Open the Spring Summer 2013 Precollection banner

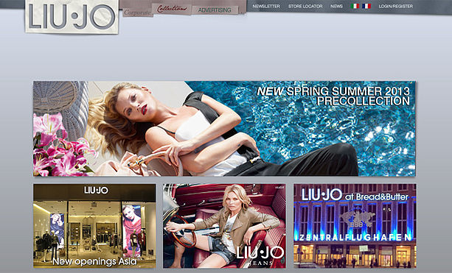click(224, 129)
